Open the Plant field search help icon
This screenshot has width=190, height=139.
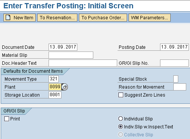[x=64, y=87]
